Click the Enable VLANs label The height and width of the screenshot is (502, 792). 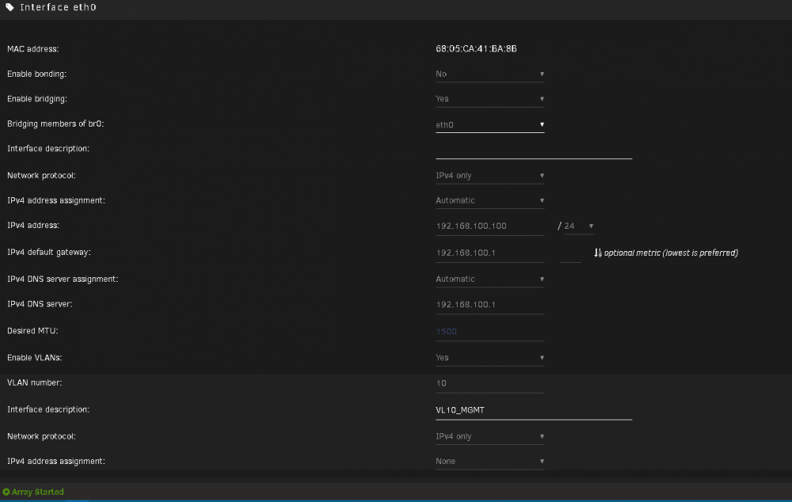(34, 358)
